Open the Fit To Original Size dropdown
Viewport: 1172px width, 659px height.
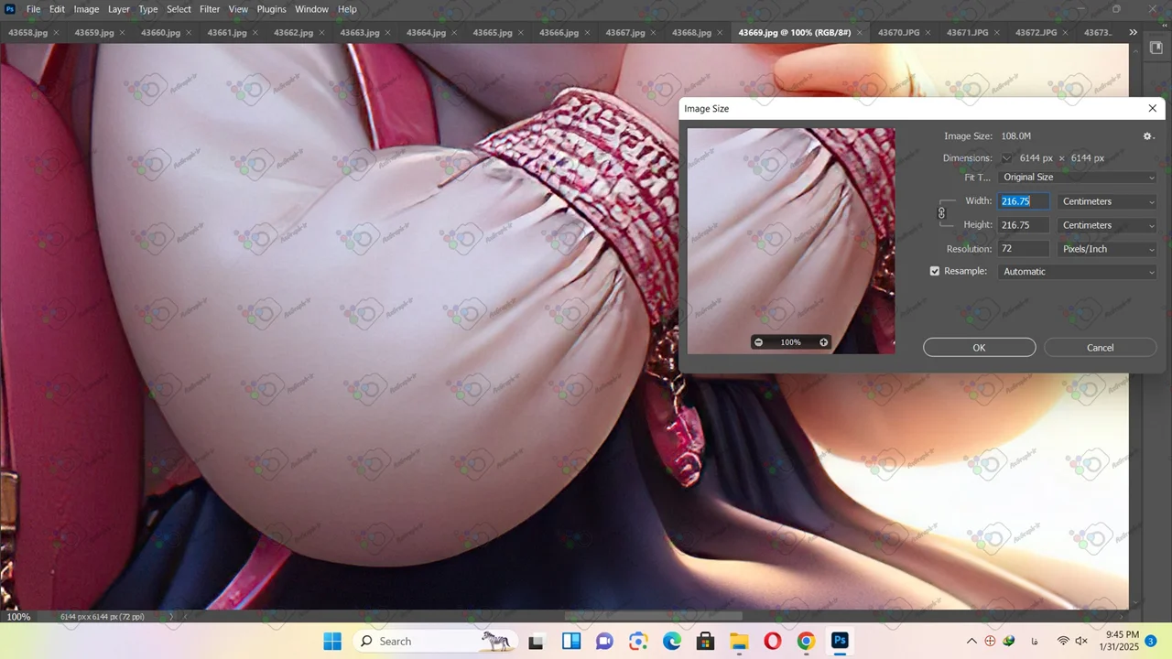click(1078, 178)
